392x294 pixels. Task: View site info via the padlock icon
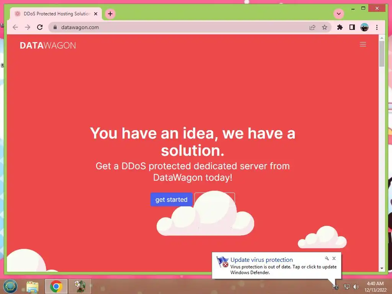55,27
